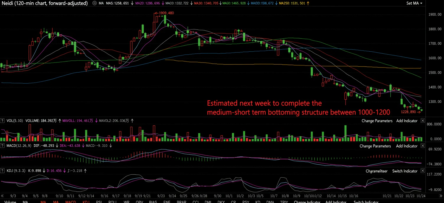Select the MACD indicator tab at the bottom
Viewport: 444px width, 203px height.
(71, 202)
